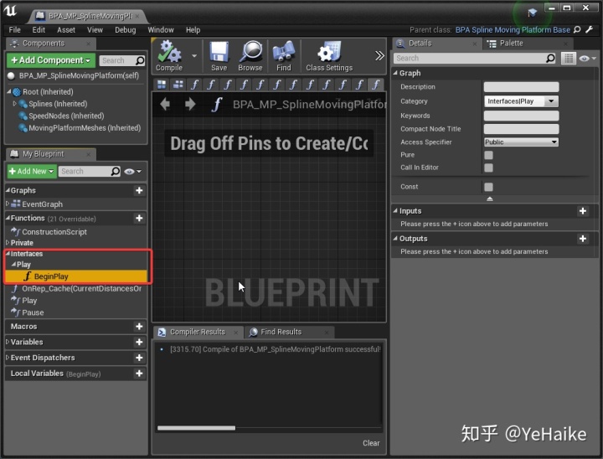
Task: Expand toolbar overflow chevron
Action: coord(379,56)
